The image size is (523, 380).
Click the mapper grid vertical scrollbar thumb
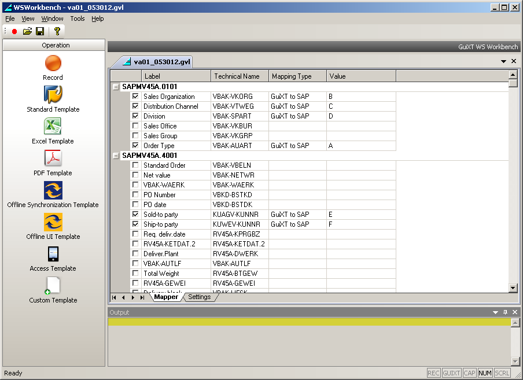tap(513, 83)
